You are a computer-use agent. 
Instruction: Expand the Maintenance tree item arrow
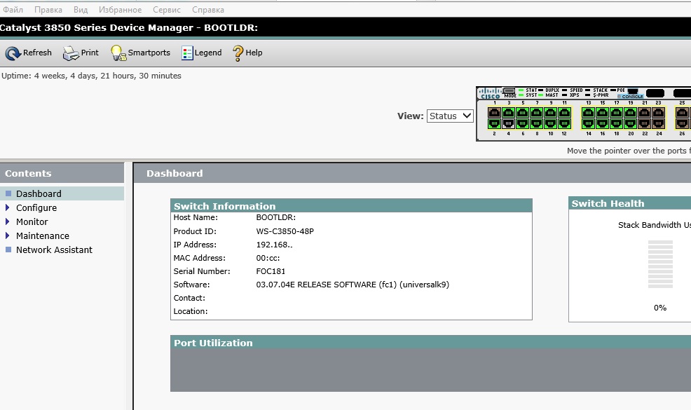pyautogui.click(x=8, y=235)
